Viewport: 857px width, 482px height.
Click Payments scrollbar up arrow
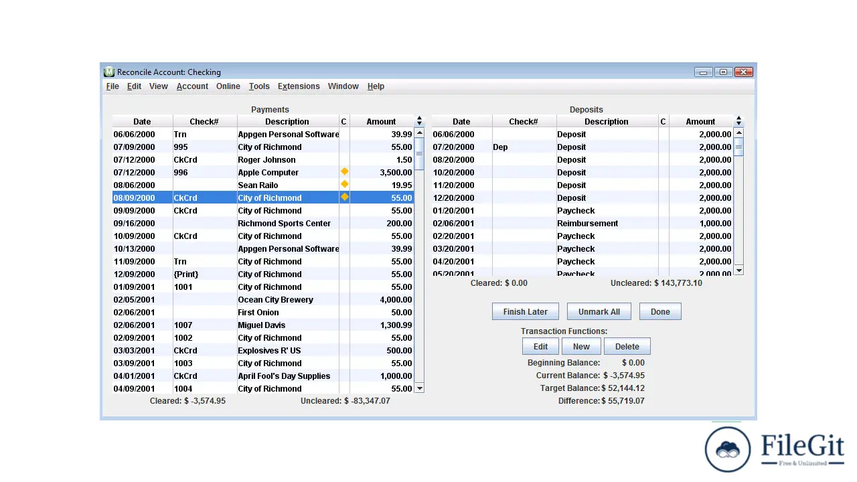click(420, 133)
